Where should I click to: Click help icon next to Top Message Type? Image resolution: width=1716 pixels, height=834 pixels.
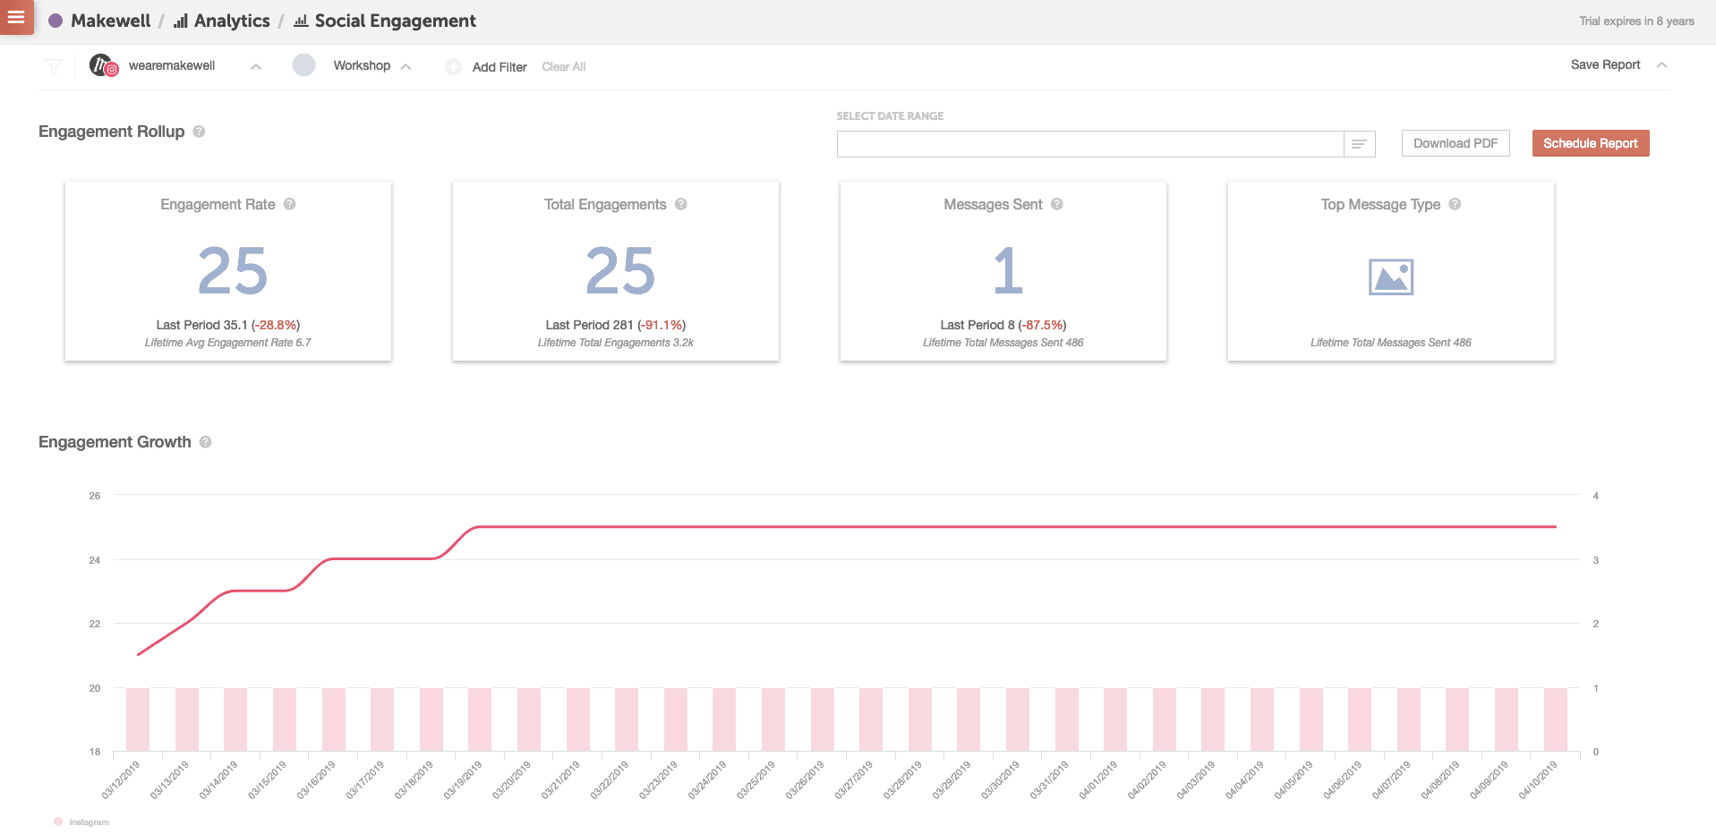click(x=1455, y=204)
